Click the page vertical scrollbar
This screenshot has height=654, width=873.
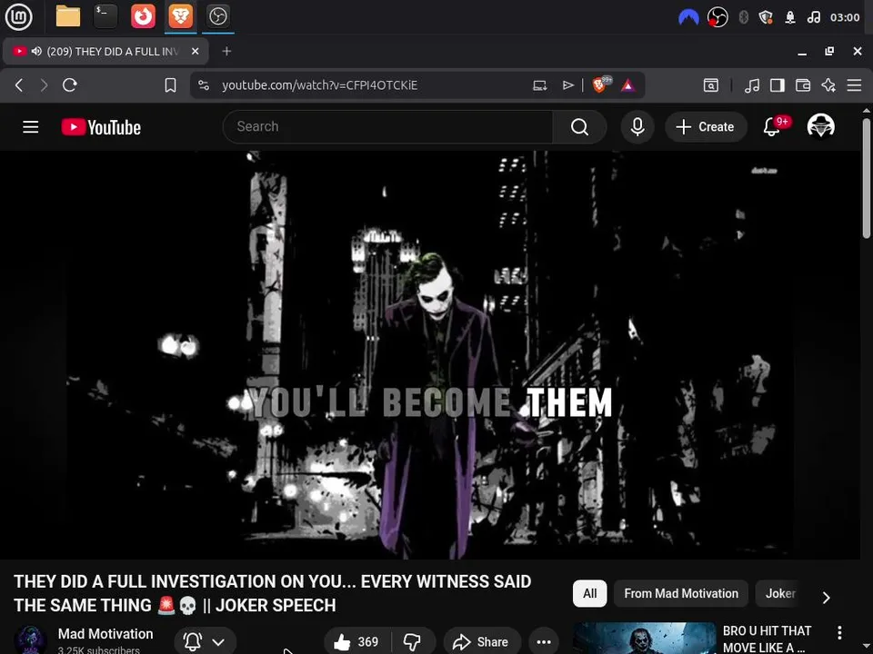click(867, 178)
